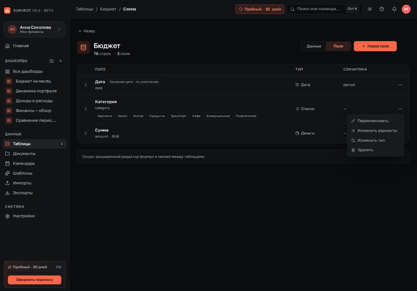Open the three-dot menu for Категория field
This screenshot has width=417, height=291.
(x=400, y=109)
